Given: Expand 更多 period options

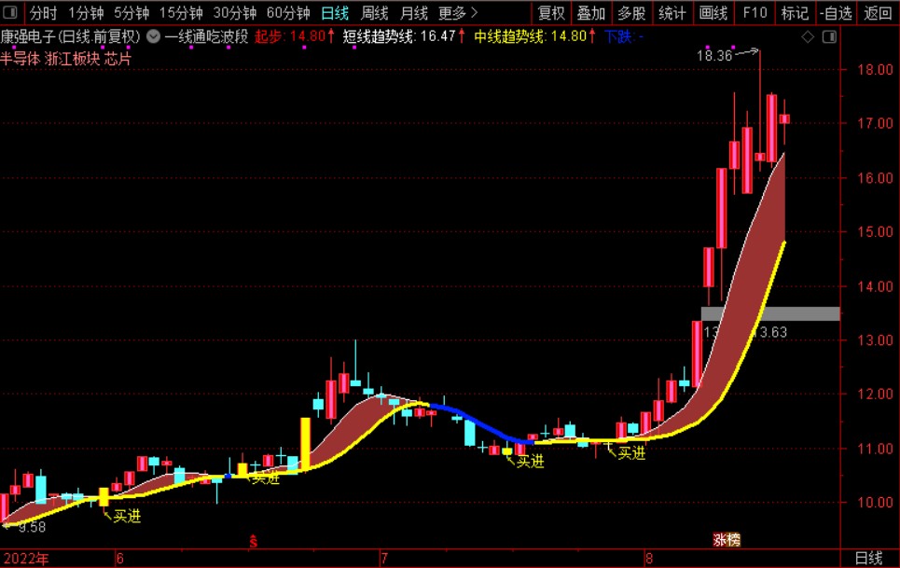Looking at the screenshot, I should pos(458,13).
